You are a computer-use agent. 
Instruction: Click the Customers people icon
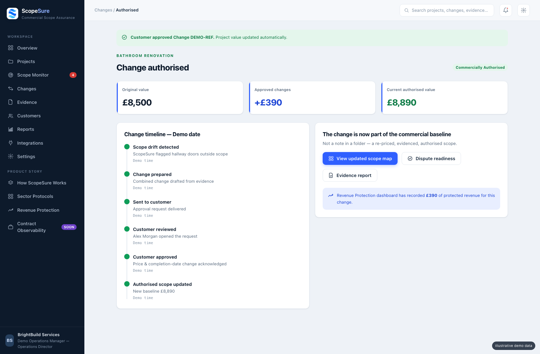[x=11, y=116]
